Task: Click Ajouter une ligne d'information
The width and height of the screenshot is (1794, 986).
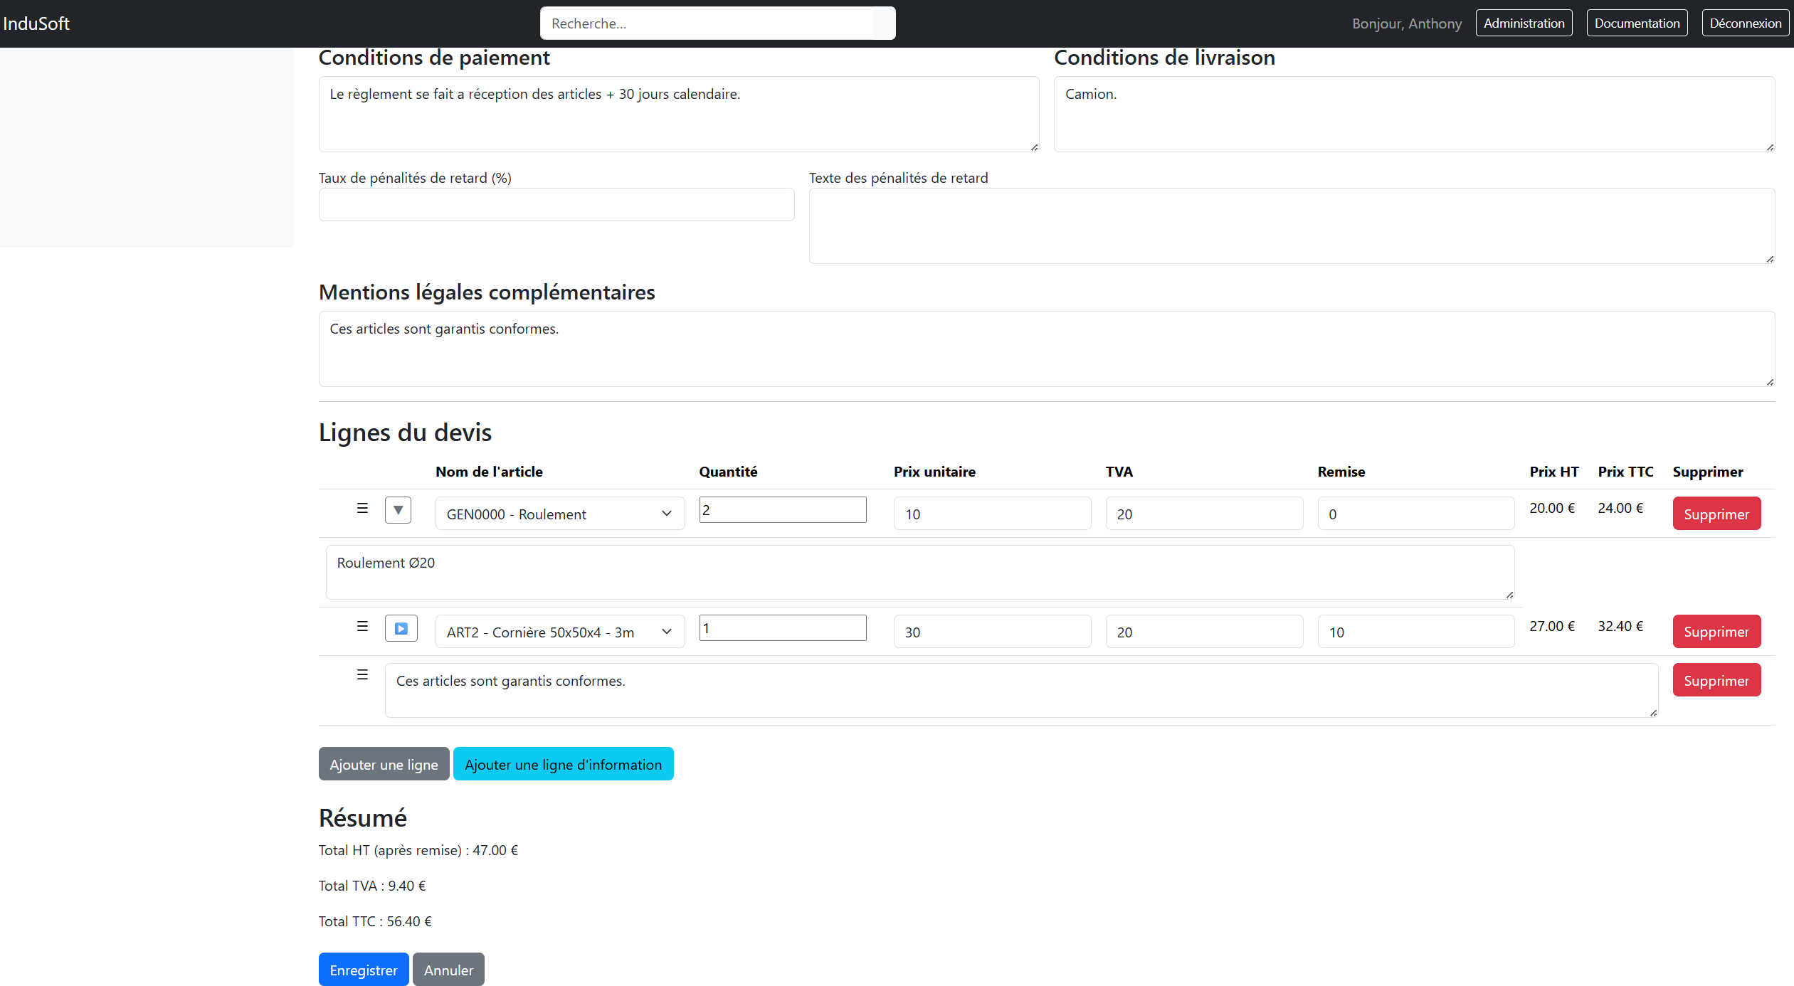Action: [x=563, y=764]
